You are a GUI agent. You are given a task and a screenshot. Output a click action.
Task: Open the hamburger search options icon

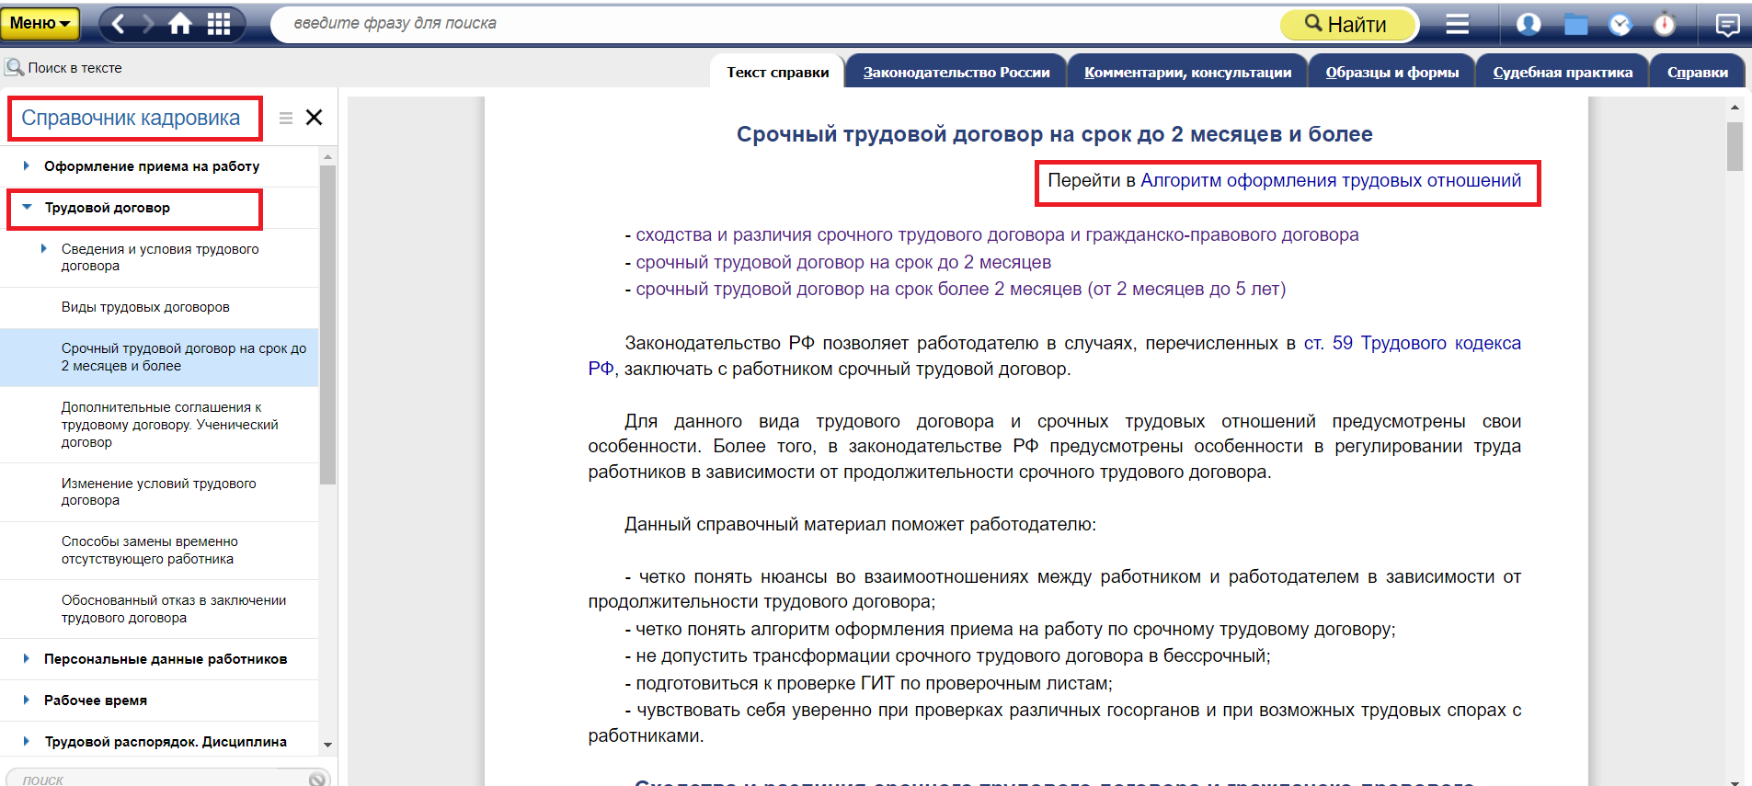[x=1457, y=24]
